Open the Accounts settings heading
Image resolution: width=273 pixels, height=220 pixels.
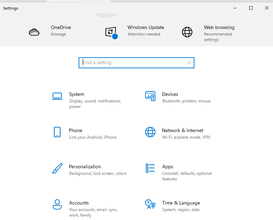point(79,203)
